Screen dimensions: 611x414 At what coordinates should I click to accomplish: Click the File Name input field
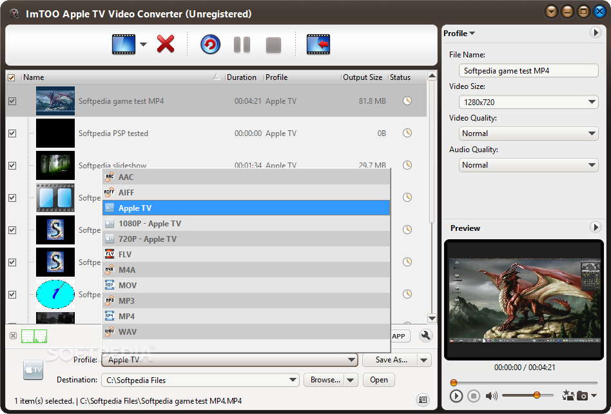529,70
